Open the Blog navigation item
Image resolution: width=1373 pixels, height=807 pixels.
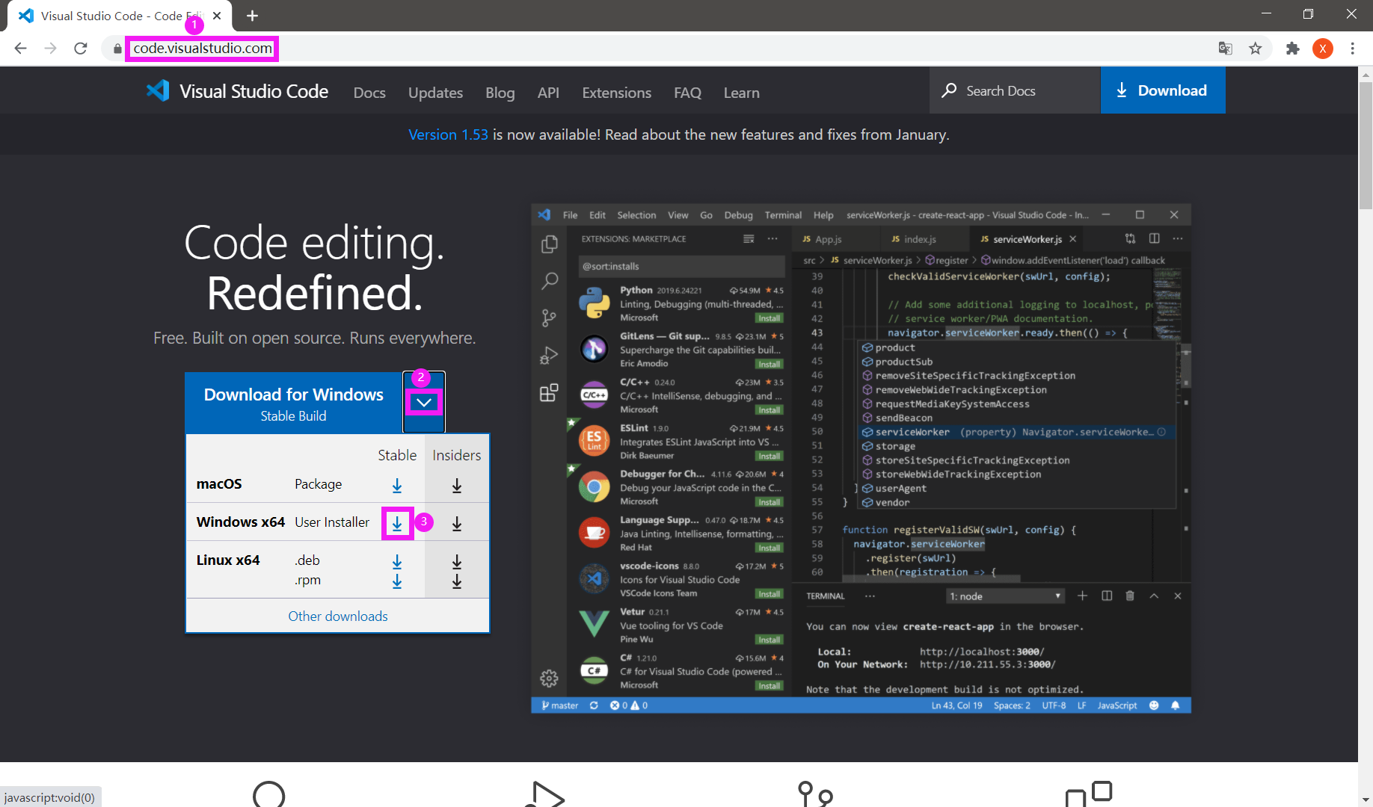coord(500,93)
